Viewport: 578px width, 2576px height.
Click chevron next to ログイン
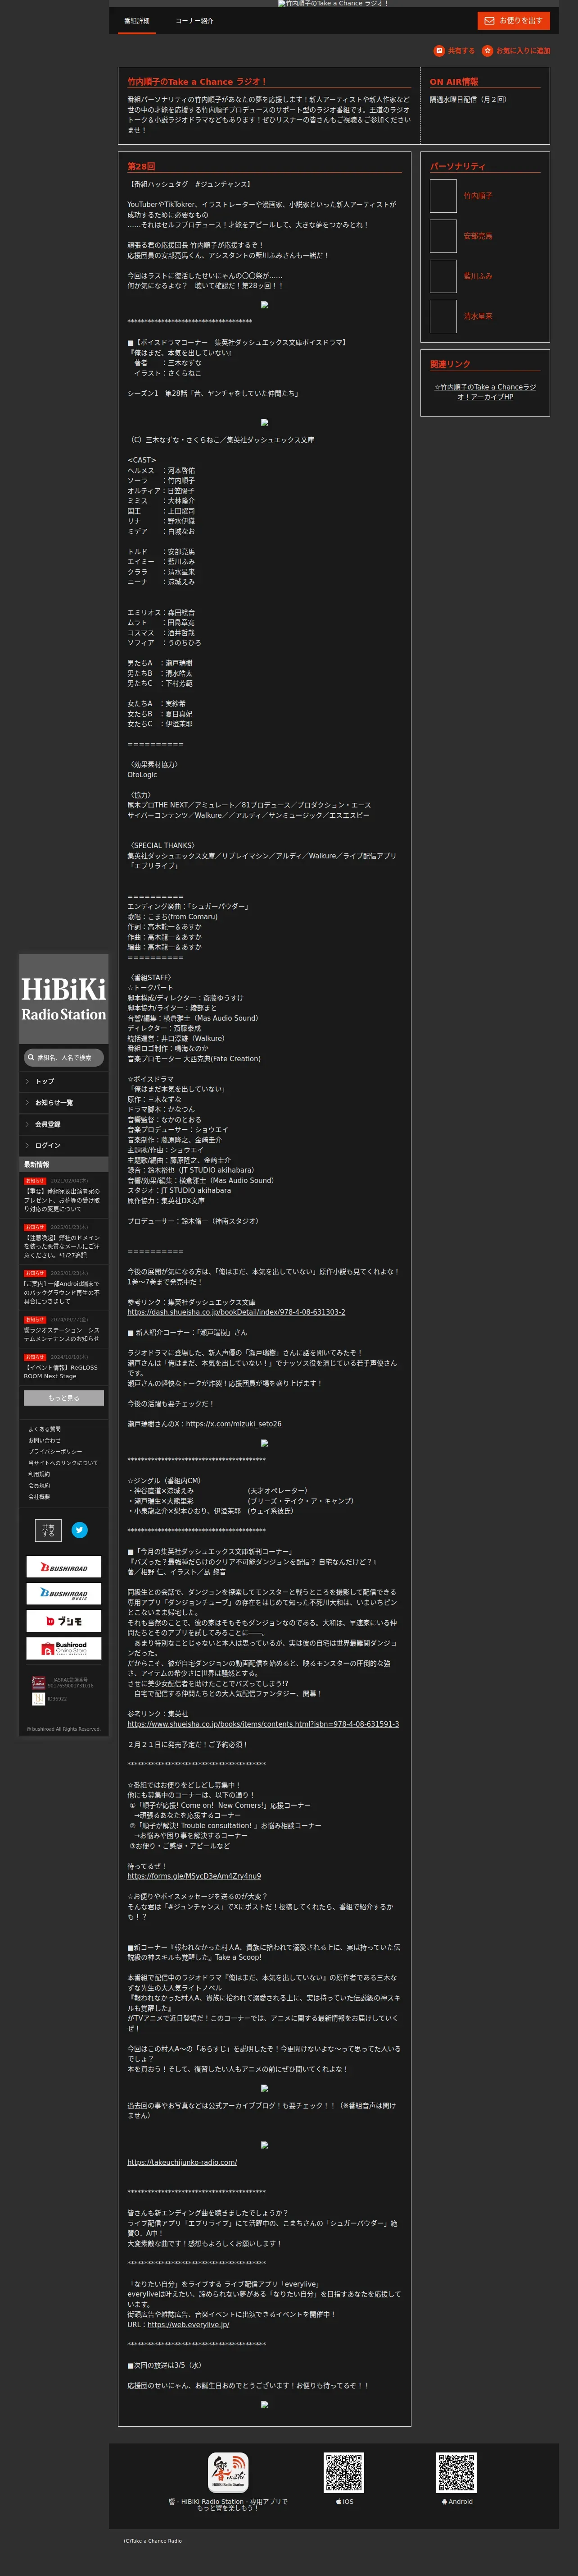27,1145
